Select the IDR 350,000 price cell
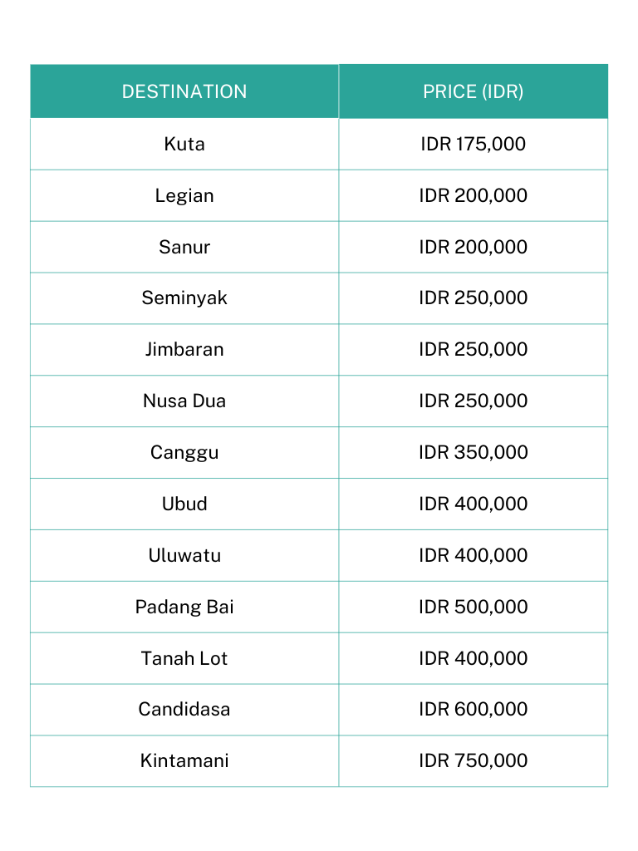 (x=474, y=452)
